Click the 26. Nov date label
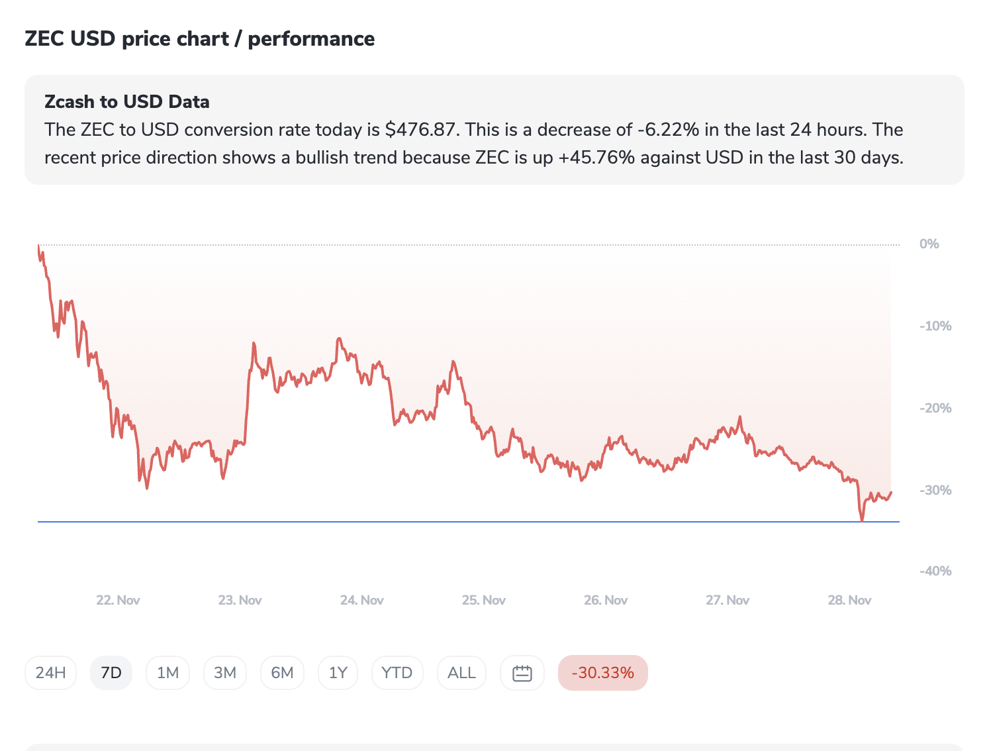Screen dimensions: 989x751 click(605, 600)
